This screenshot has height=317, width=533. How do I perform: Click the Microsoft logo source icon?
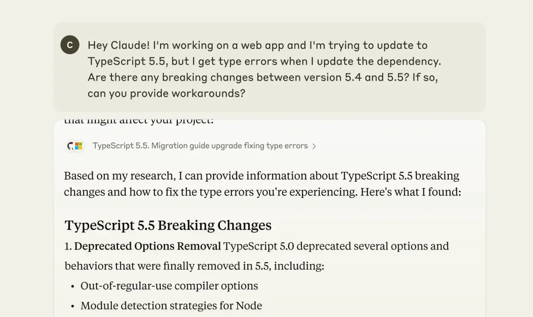[79, 146]
